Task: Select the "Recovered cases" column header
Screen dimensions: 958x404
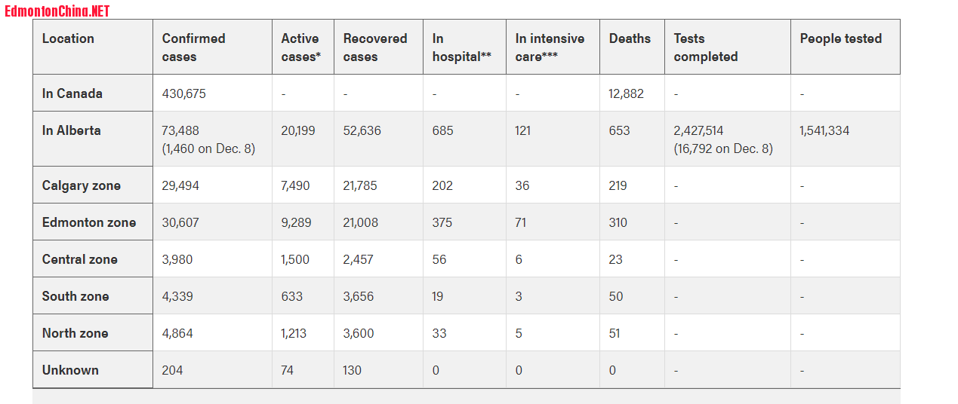Action: (x=379, y=47)
